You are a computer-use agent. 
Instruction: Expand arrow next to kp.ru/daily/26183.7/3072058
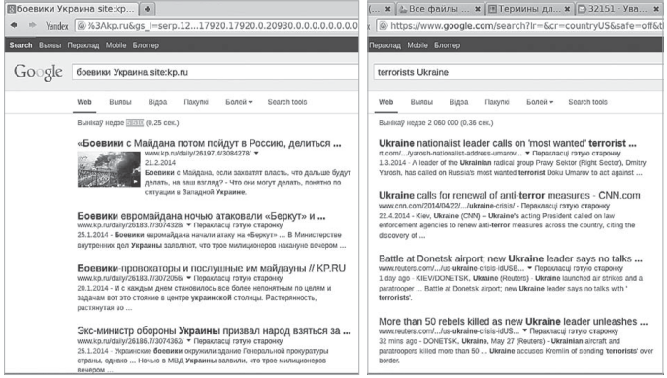click(x=189, y=278)
